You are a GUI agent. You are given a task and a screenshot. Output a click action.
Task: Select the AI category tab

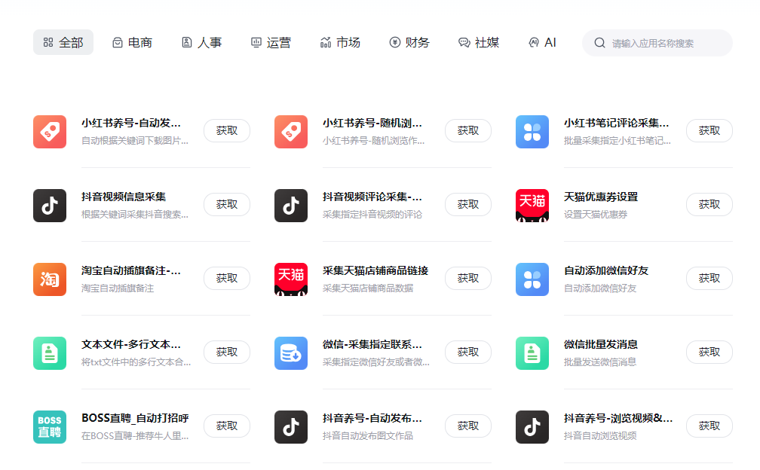tap(542, 42)
